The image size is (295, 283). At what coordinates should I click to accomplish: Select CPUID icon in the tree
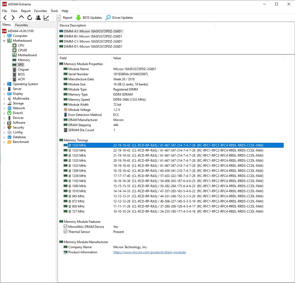(x=14, y=50)
